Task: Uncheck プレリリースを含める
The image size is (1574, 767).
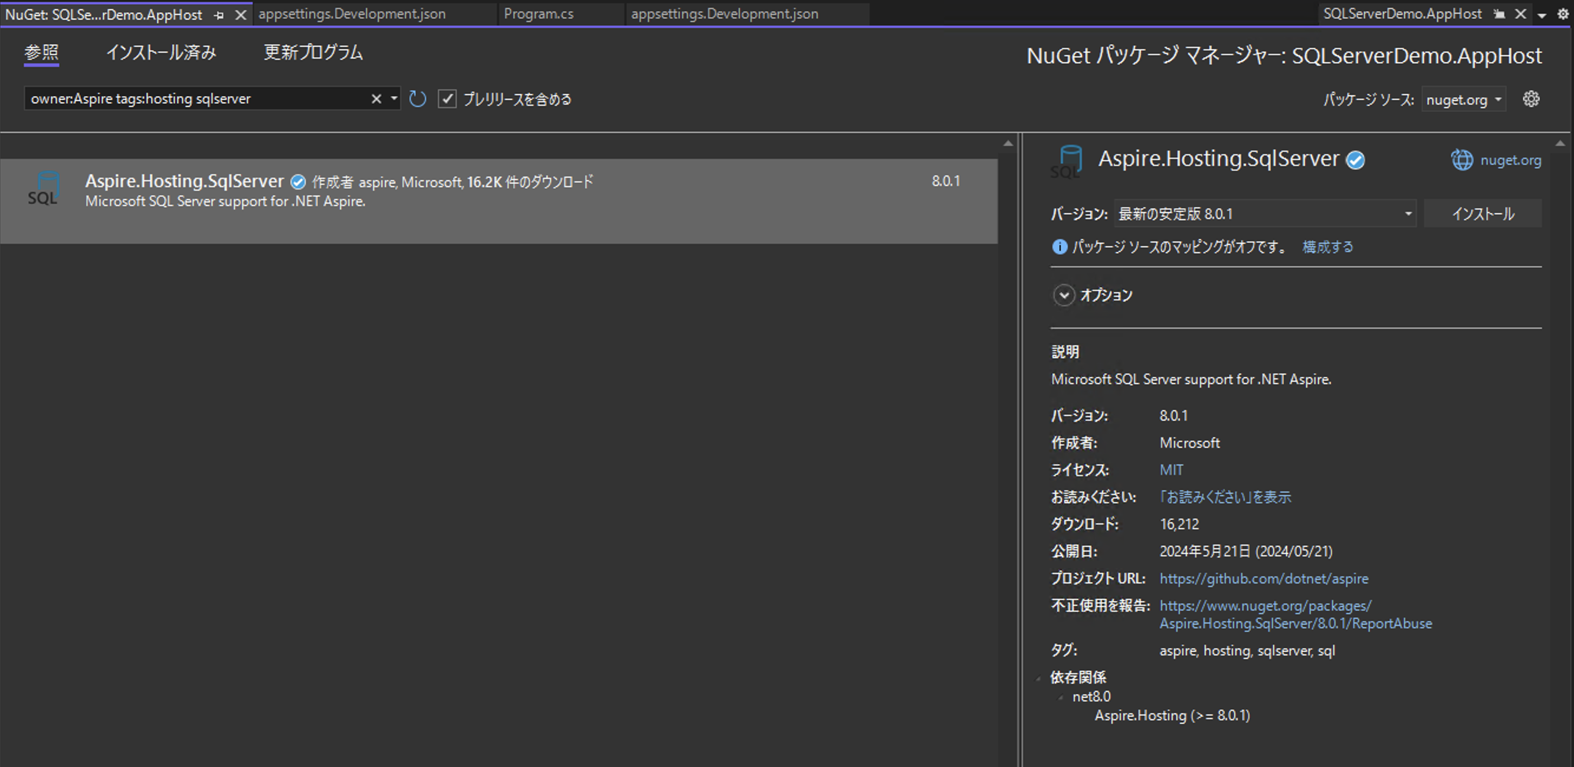Action: click(448, 99)
